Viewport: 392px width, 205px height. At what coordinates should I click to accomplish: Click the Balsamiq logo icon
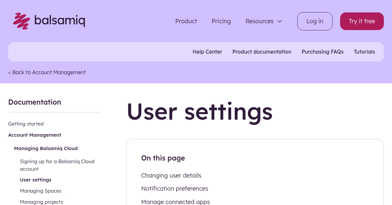point(22,21)
